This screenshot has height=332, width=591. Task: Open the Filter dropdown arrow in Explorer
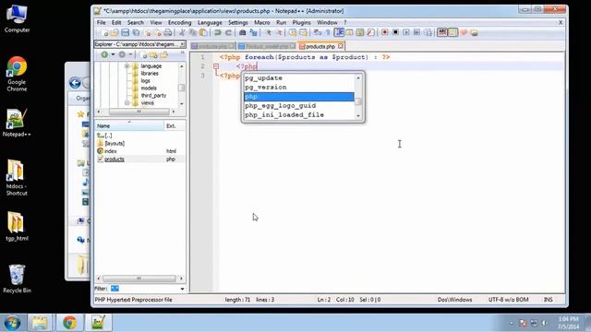click(183, 289)
